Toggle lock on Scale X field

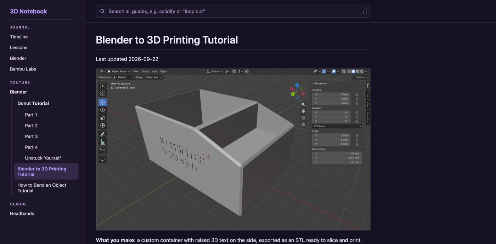pyautogui.click(x=357, y=135)
